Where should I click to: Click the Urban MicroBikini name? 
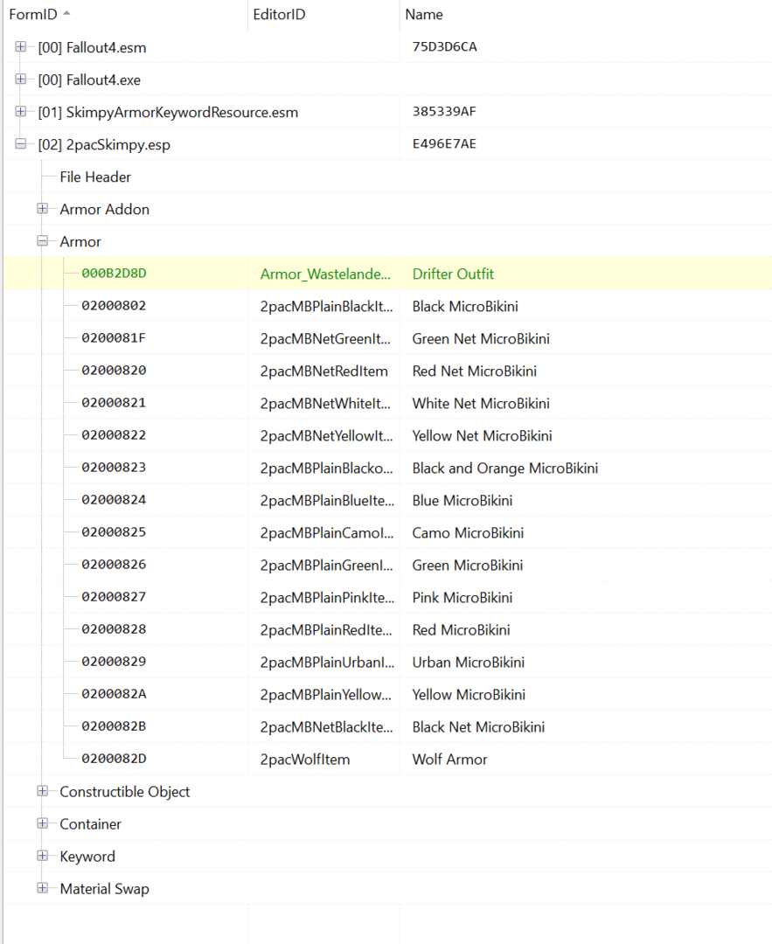click(x=469, y=663)
